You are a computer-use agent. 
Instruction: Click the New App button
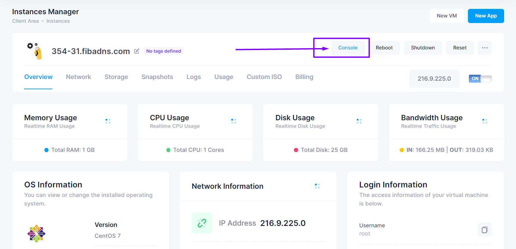coord(486,16)
